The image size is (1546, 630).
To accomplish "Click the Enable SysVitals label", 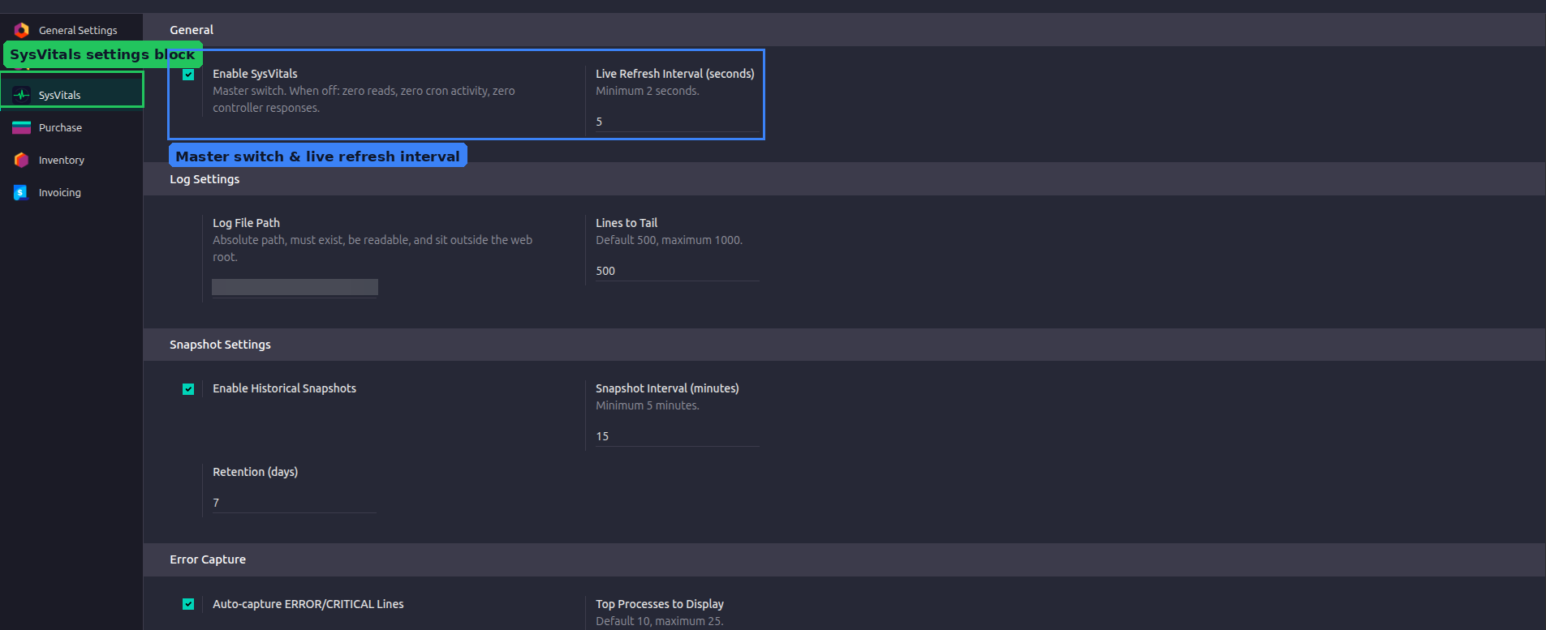I will tap(255, 74).
